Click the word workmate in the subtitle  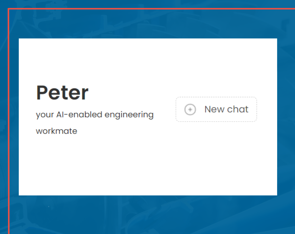pyautogui.click(x=56, y=131)
